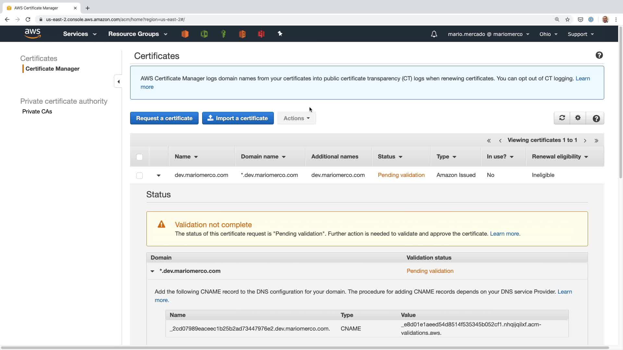Open the Ohio region dropdown
Viewport: 623px width, 350px height.
[x=548, y=34]
